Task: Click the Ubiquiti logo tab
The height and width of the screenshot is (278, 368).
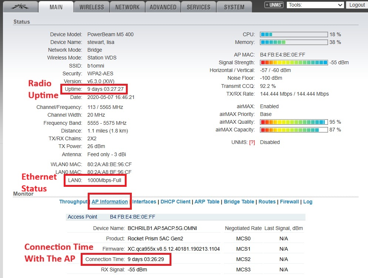Action: (x=19, y=6)
